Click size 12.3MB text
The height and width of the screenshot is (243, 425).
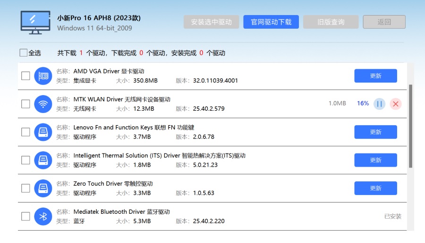[x=144, y=109]
